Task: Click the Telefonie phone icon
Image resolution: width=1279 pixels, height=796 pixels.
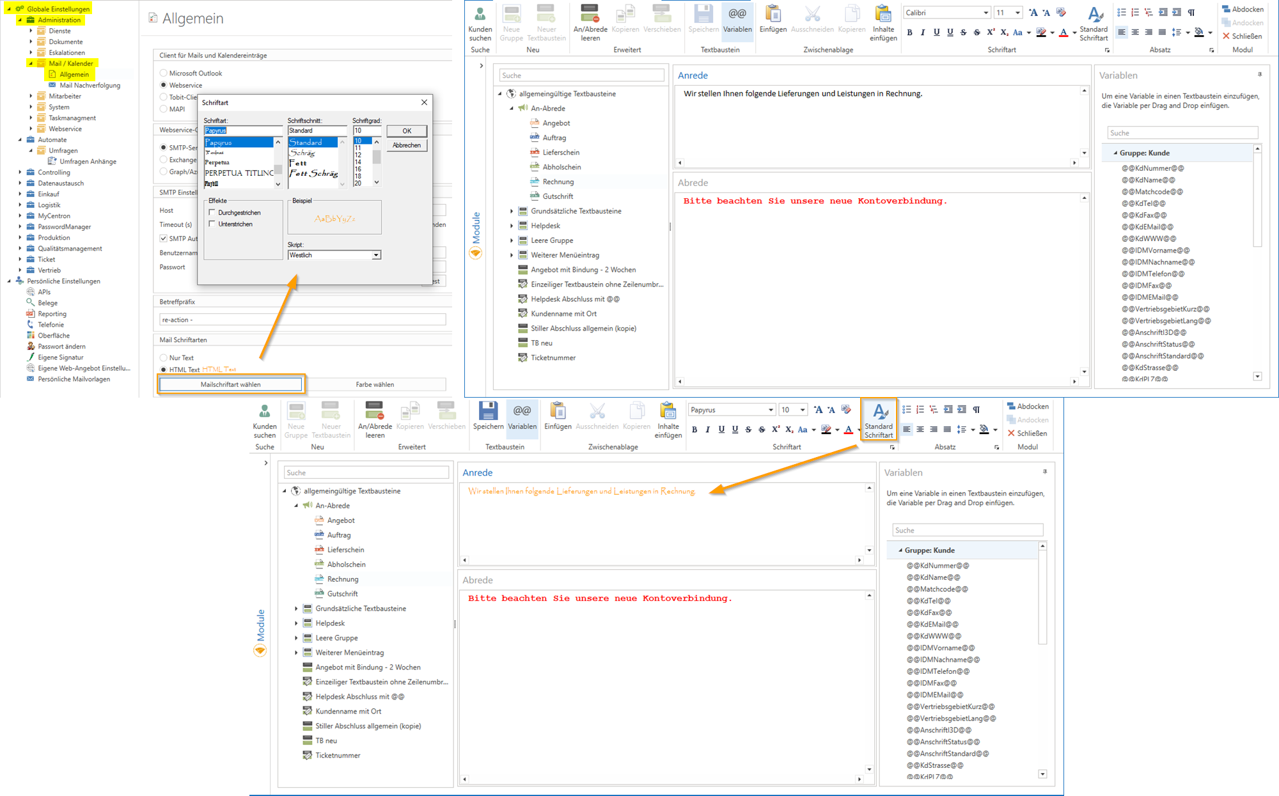Action: coord(30,325)
